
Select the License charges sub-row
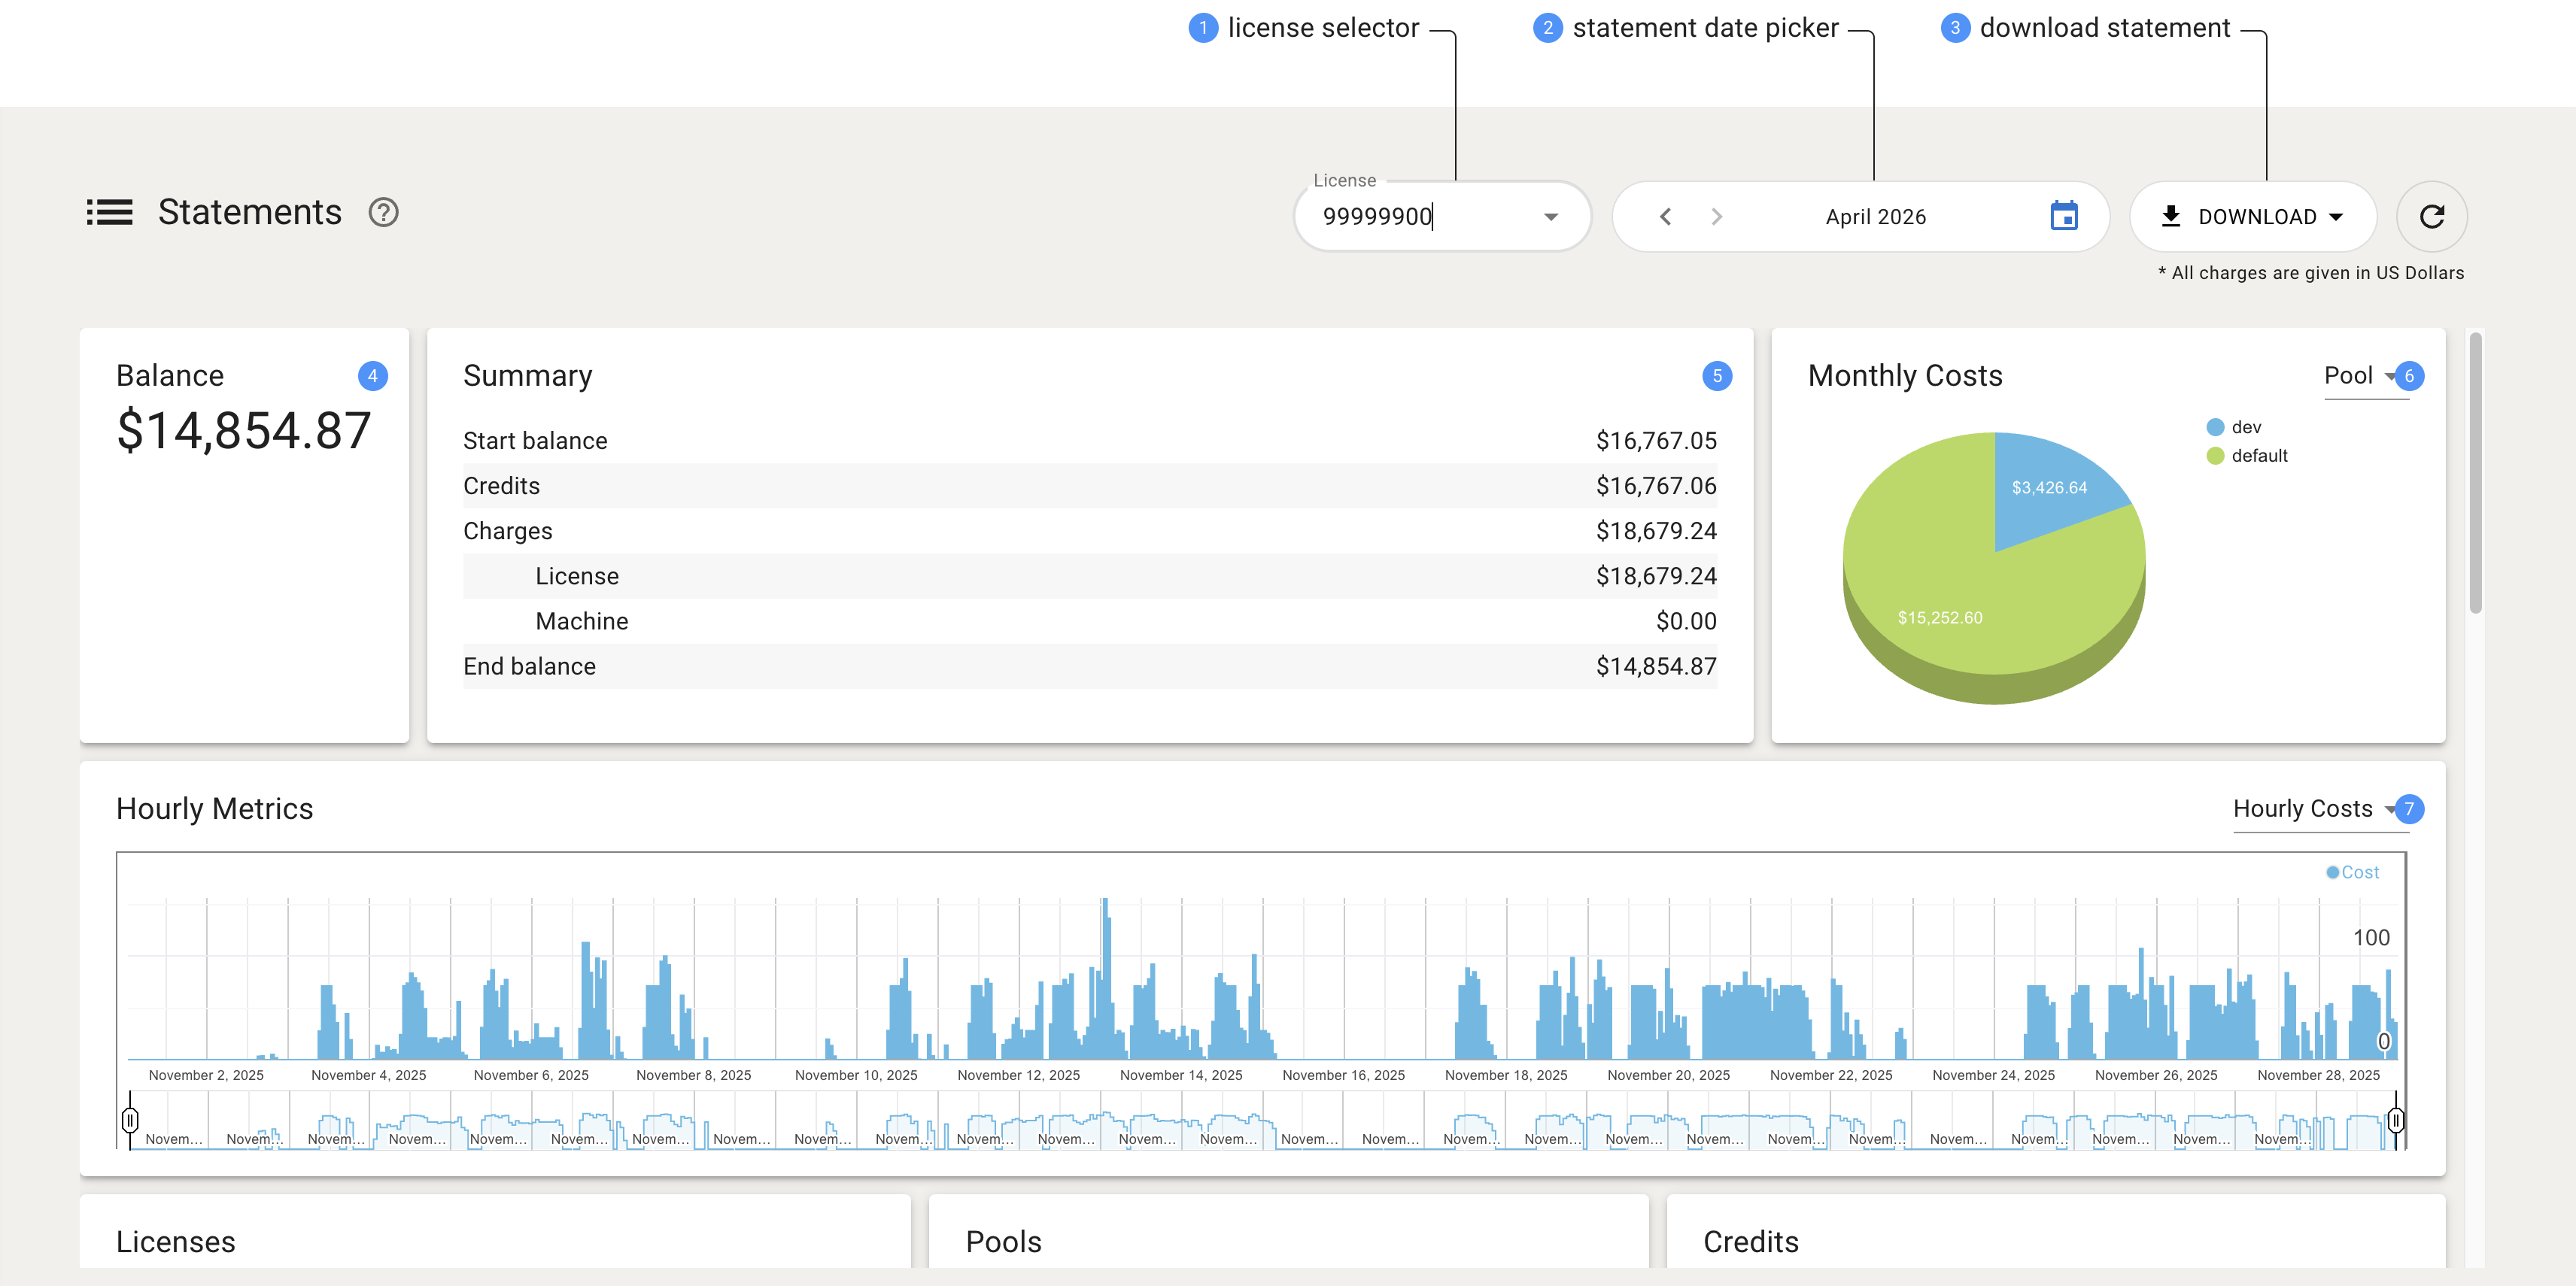click(1089, 576)
